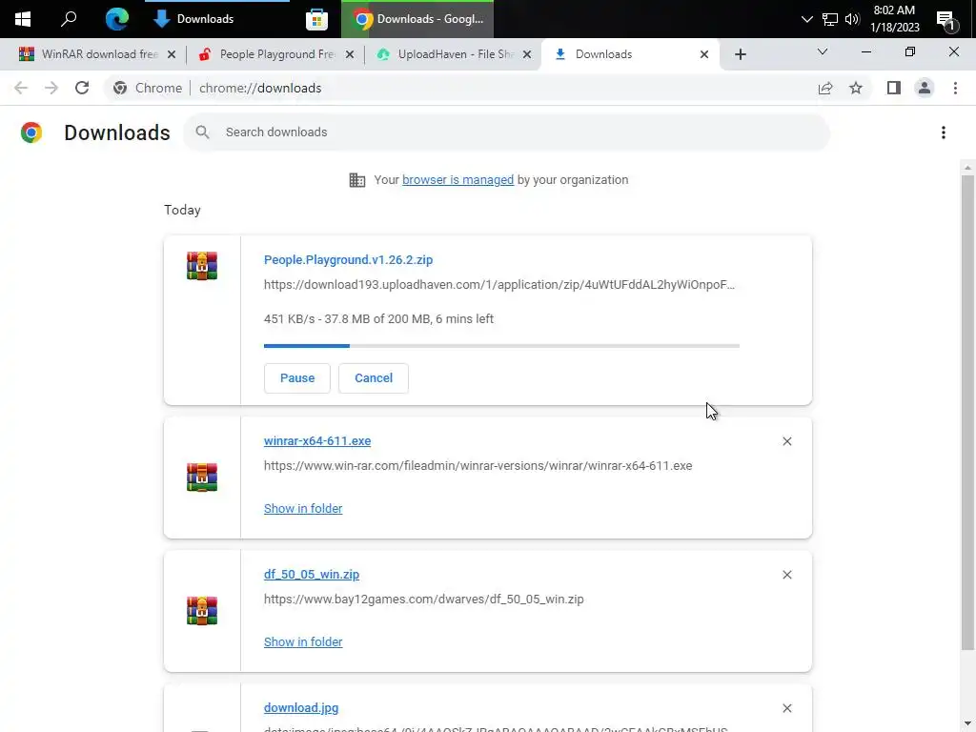This screenshot has height=732, width=976.
Task: Show hidden system tray icons
Action: (x=806, y=19)
